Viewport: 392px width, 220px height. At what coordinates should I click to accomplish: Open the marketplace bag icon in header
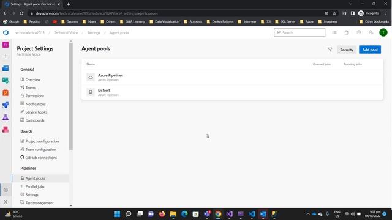347,32
